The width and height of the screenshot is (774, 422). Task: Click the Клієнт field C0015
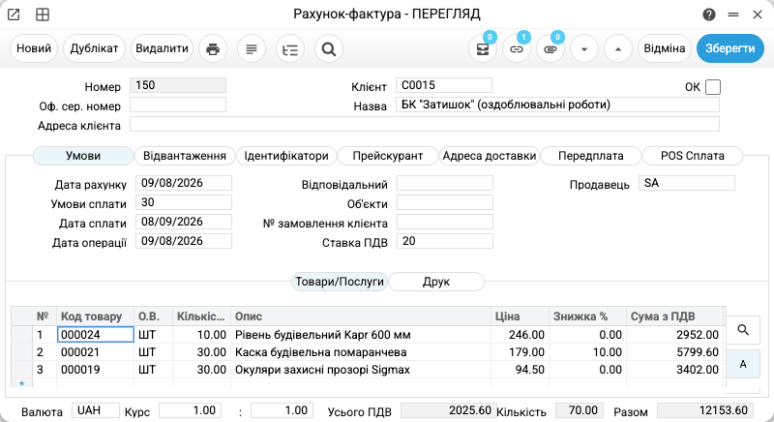(x=444, y=85)
